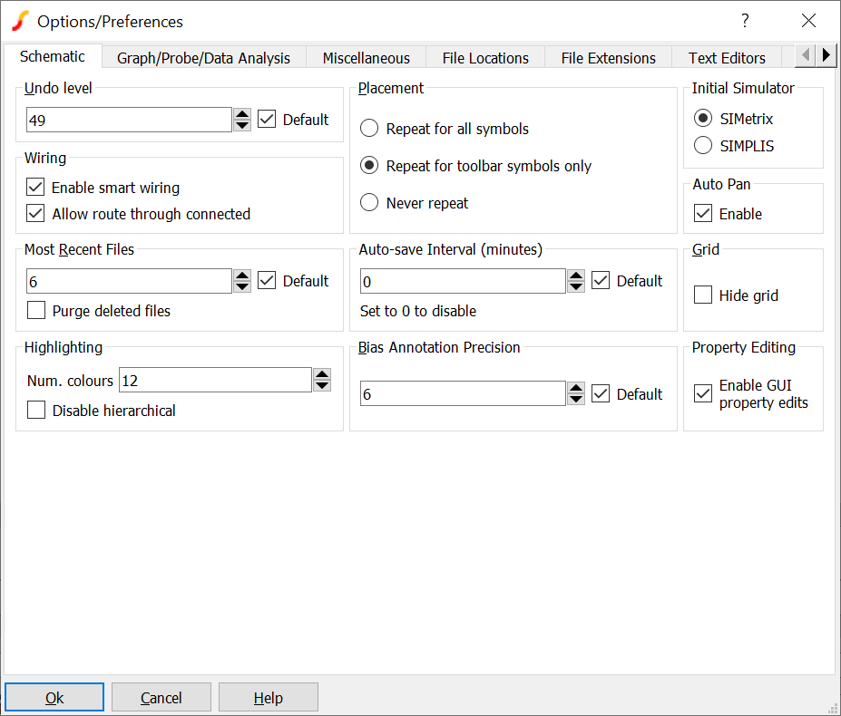The width and height of the screenshot is (841, 716).
Task: Toggle Enable smart wiring checkbox
Action: tap(36, 188)
